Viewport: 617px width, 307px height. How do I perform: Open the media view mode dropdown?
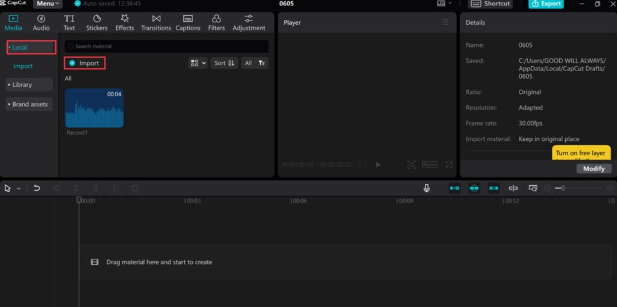[198, 63]
